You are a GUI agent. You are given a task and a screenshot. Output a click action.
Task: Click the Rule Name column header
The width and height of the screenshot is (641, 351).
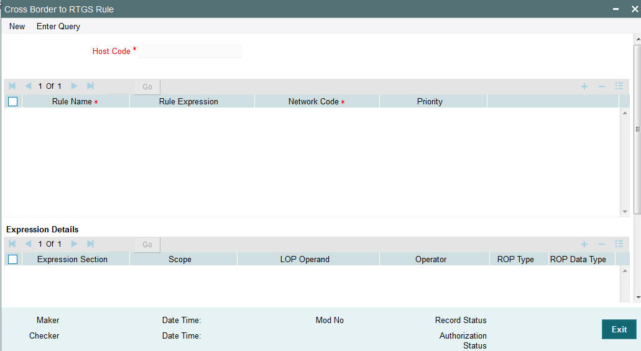point(76,101)
